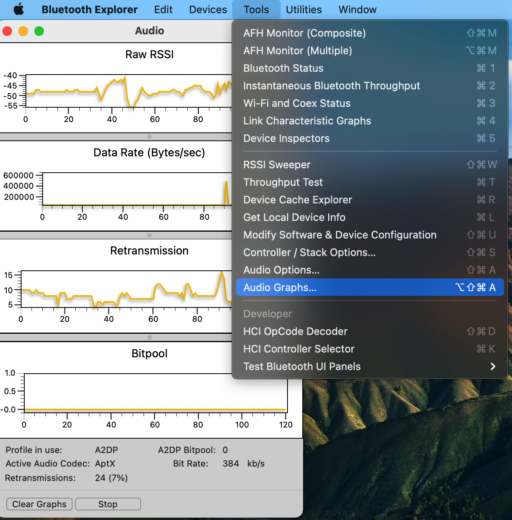
Task: Click the Audio window title
Action: [x=150, y=31]
